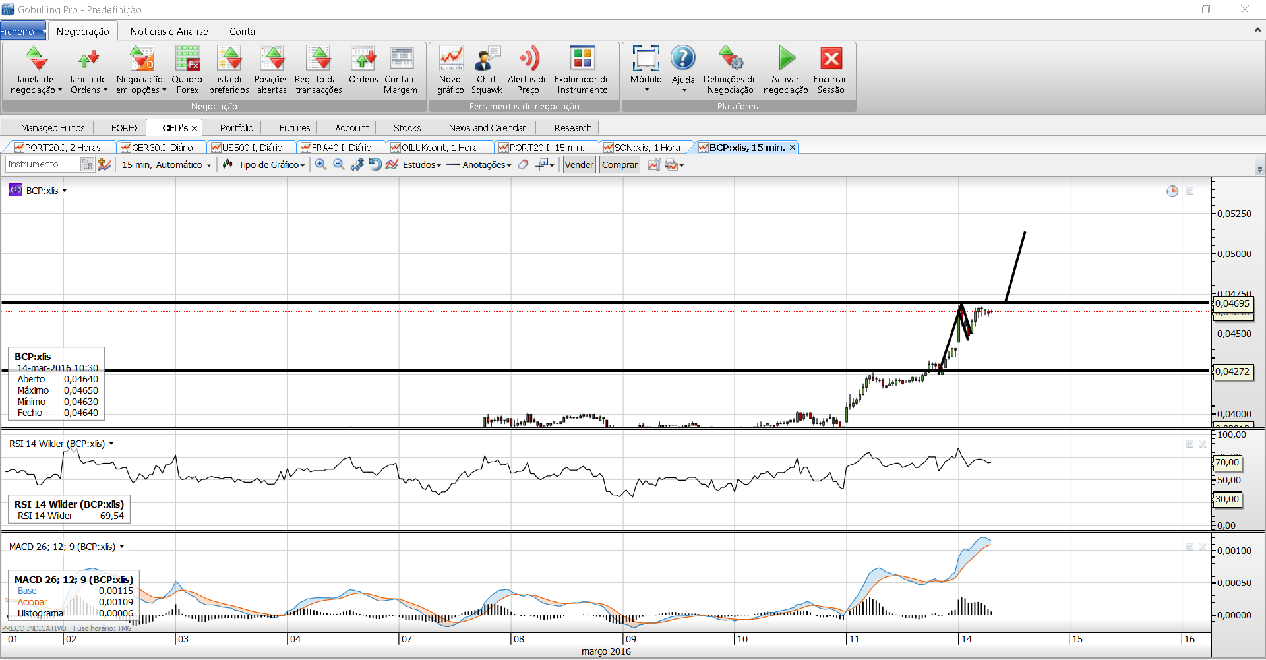
Task: Click the chart time-scale clock icon
Action: (1172, 191)
